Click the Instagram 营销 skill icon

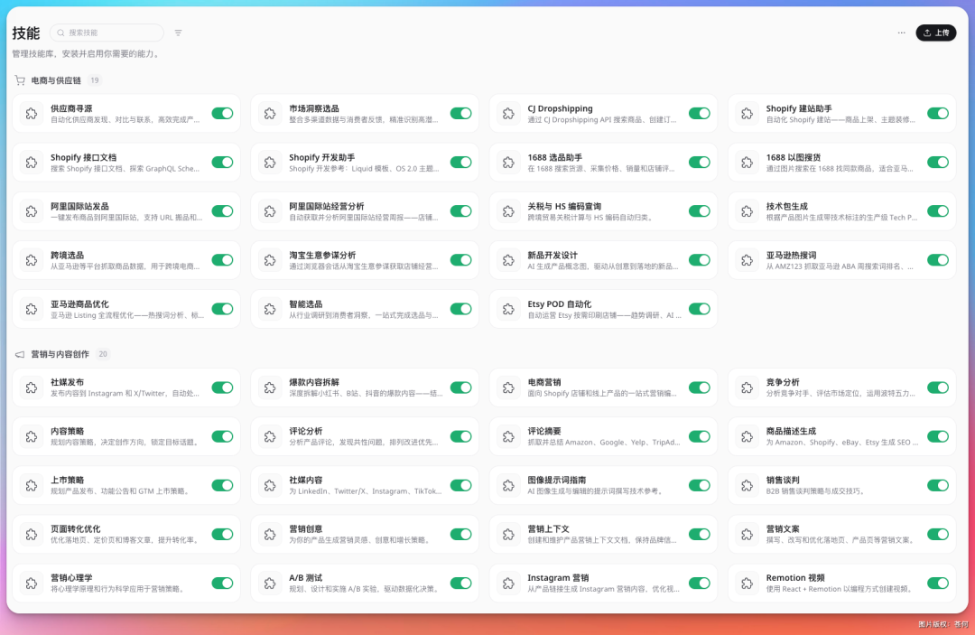[508, 583]
